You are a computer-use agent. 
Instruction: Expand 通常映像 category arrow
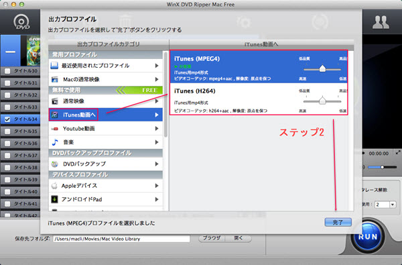click(x=157, y=101)
